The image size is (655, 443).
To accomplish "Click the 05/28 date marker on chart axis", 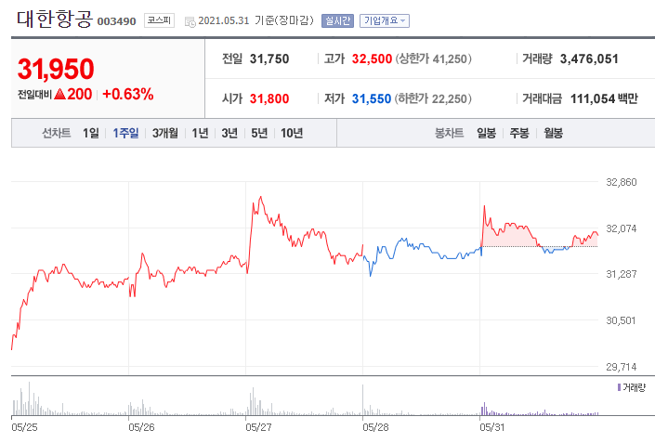I will click(x=375, y=427).
